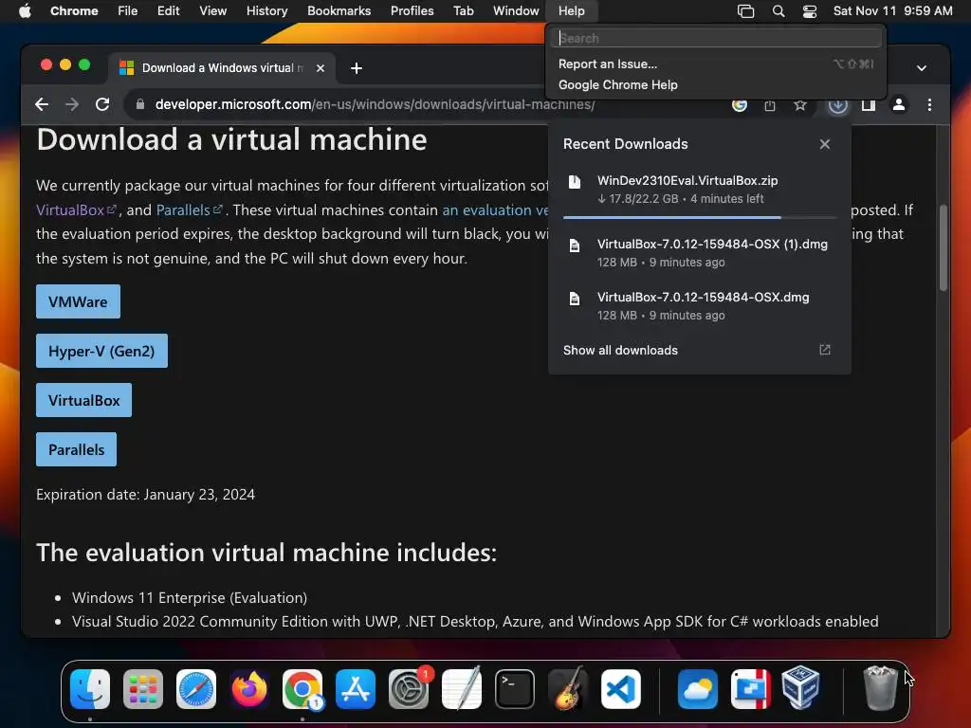Open the View menu

pos(213,11)
